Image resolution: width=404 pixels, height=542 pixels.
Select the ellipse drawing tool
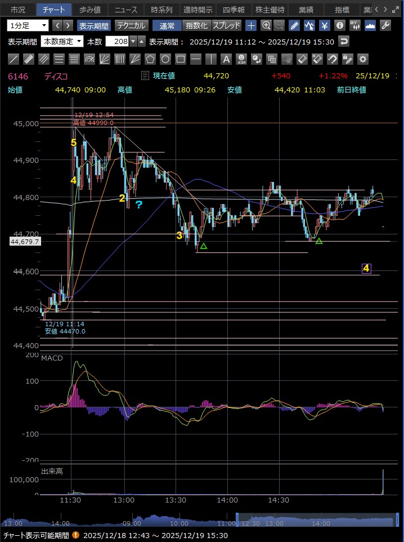165,59
